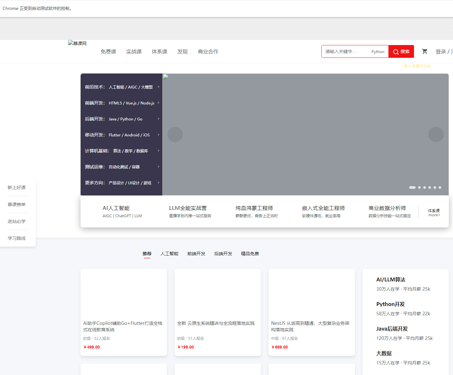Select the last carousel indicator dot
The image size is (453, 375).
click(440, 188)
